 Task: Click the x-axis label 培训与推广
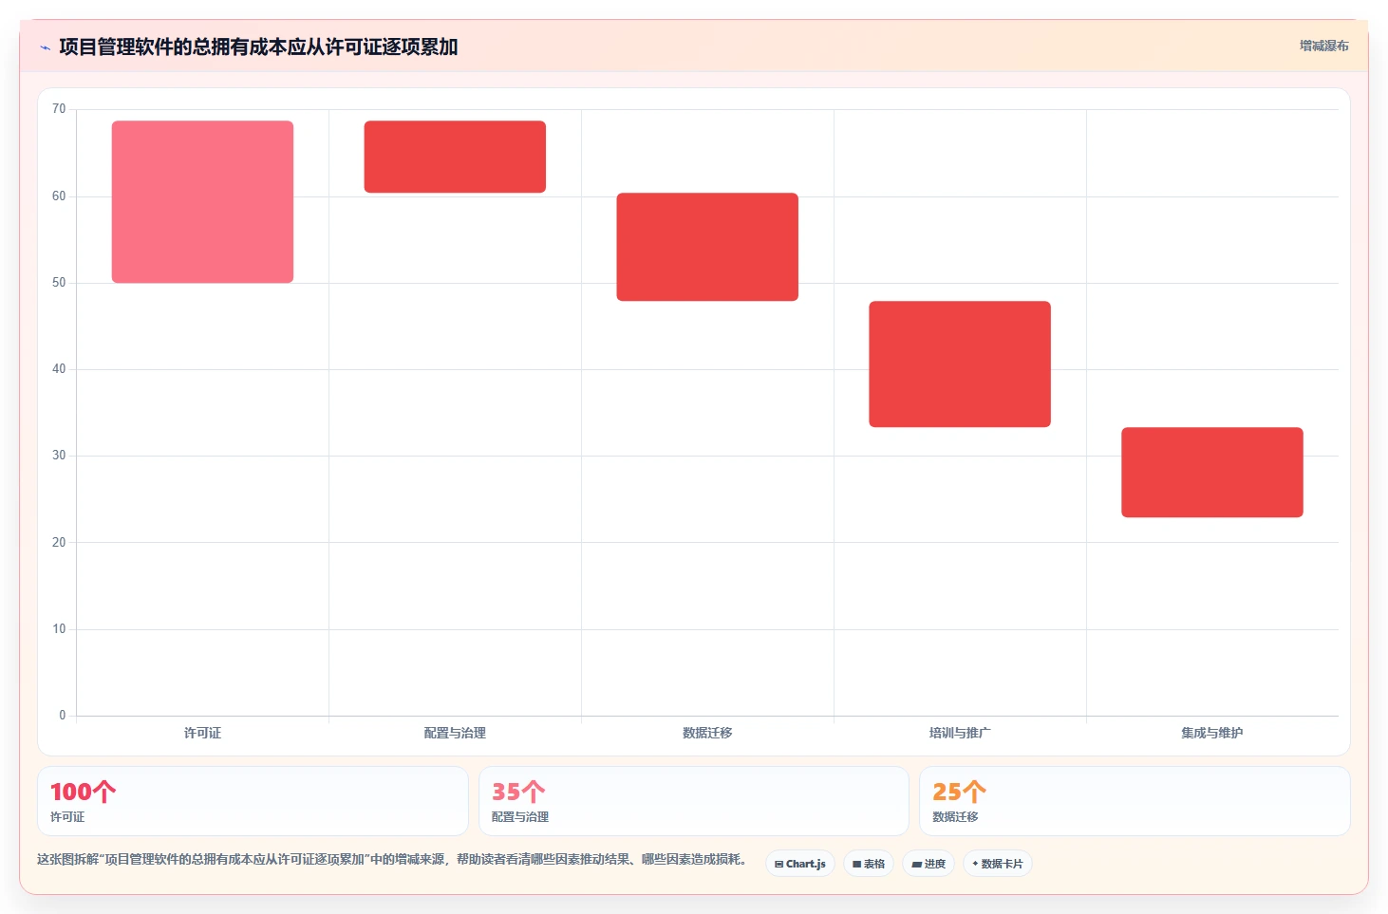pos(960,733)
